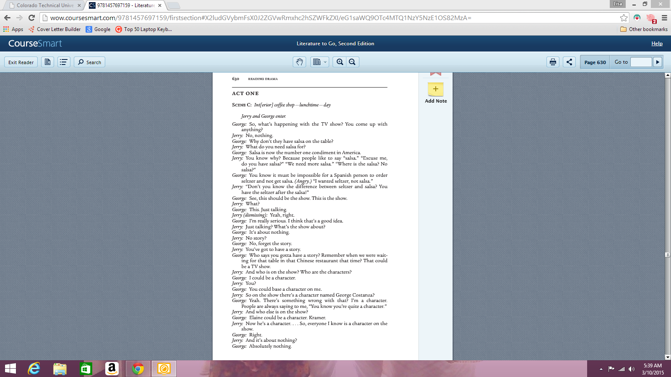Open the network signal icon
Viewport: 671px width, 377px height.
pyautogui.click(x=622, y=369)
